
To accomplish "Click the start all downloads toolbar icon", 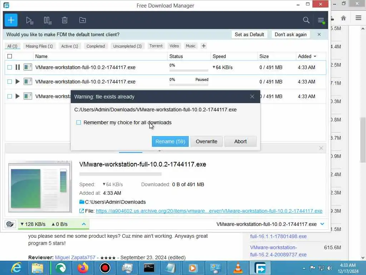I will click(x=30, y=20).
